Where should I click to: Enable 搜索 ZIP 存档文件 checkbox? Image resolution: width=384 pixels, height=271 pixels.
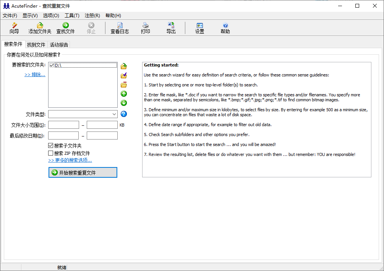click(51, 153)
